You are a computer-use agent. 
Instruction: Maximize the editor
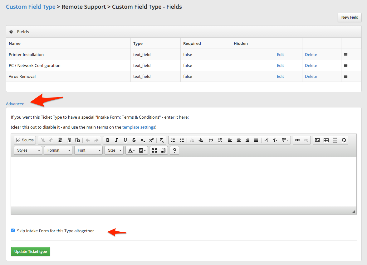tap(154, 150)
